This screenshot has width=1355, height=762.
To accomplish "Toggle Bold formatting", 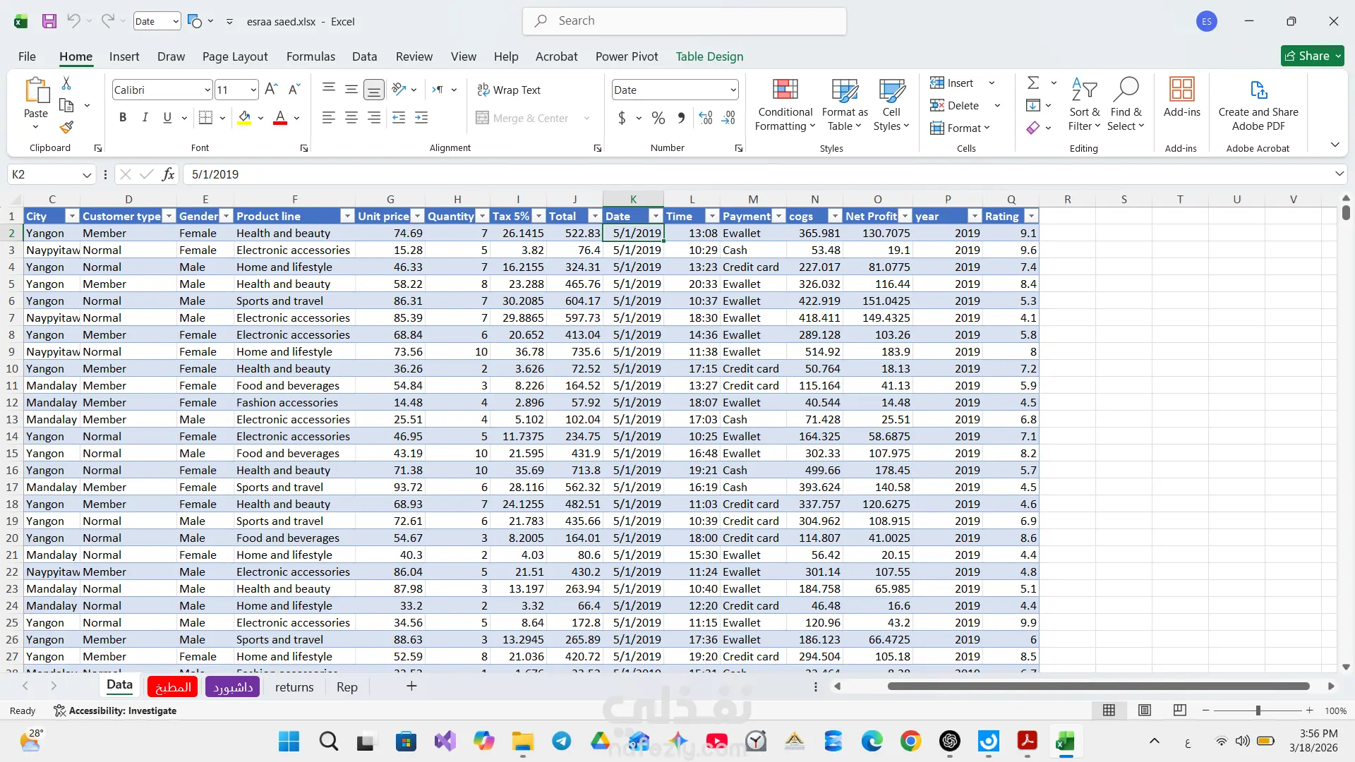I will pos(123,118).
